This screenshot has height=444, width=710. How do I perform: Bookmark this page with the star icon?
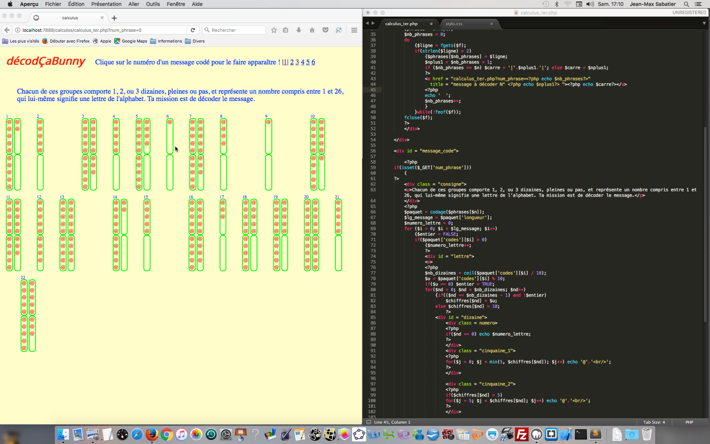click(x=274, y=30)
